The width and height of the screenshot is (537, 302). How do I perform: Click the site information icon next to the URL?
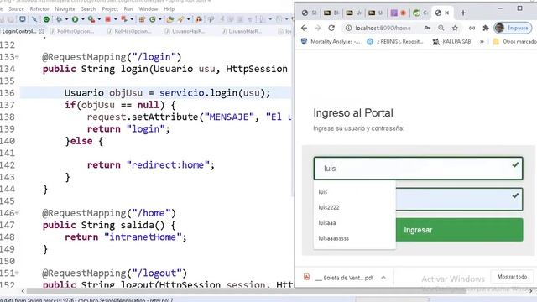click(348, 28)
